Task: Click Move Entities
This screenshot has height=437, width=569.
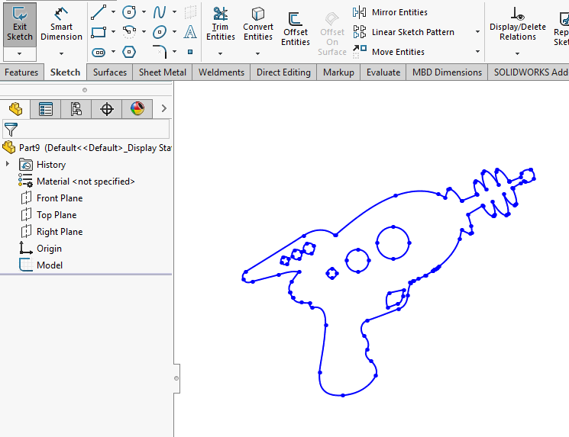Action: 388,52
